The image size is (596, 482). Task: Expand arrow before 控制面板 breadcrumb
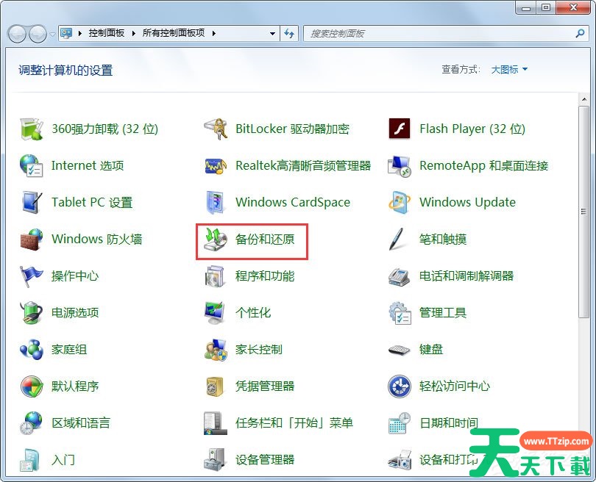(79, 33)
